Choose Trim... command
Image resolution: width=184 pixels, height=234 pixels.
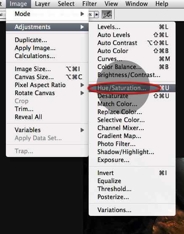click(x=47, y=109)
